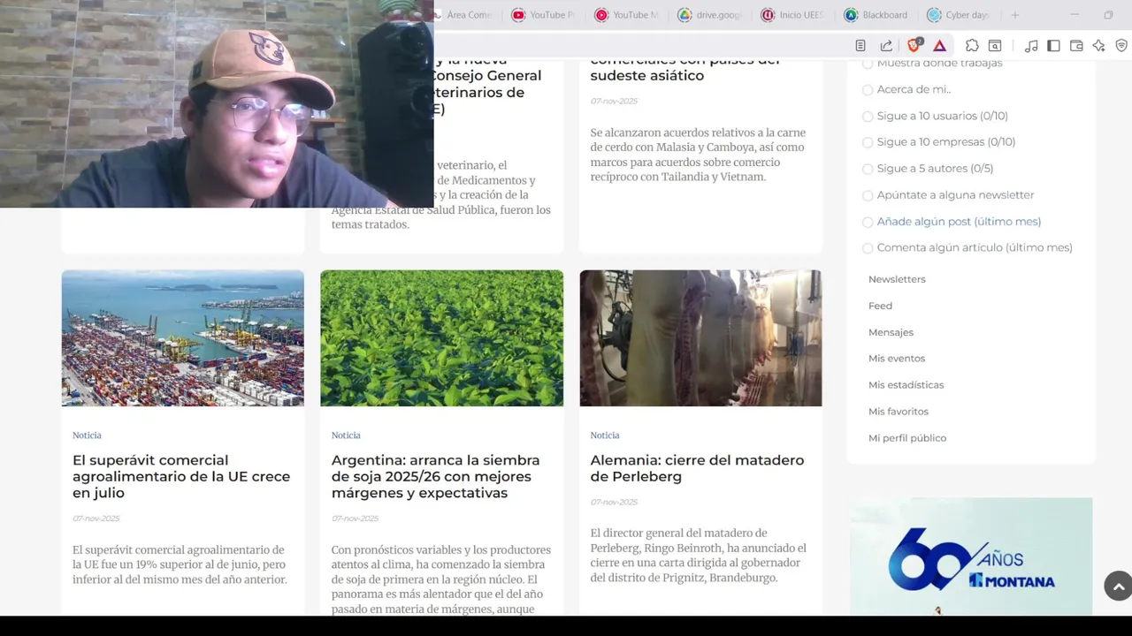Switch to the drive.google tab
1132x636 pixels.
(x=709, y=15)
